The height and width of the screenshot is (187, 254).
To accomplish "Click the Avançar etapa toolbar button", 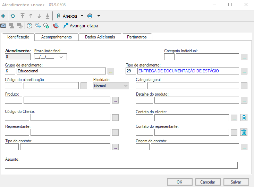I will pyautogui.click(x=81, y=26).
